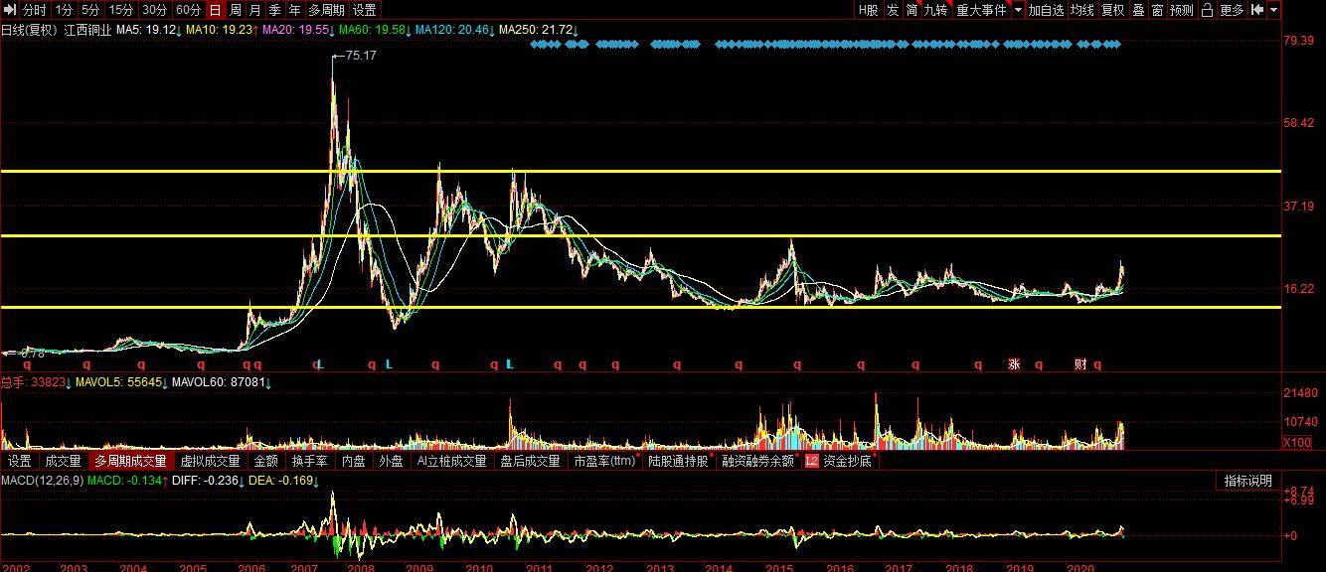Click the lock icon in top toolbar
The height and width of the screenshot is (572, 1326).
pos(1207,10)
